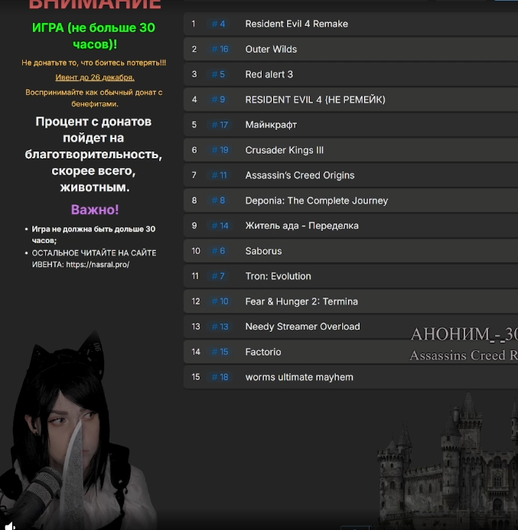Click the #4 id badge

(x=218, y=24)
